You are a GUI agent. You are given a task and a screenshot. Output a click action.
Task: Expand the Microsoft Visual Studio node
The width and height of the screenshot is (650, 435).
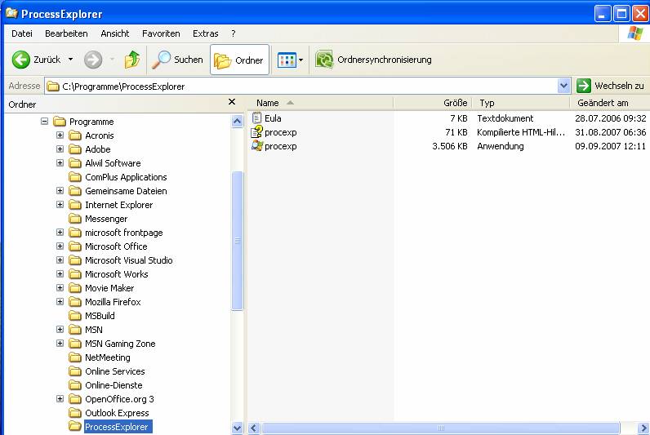(60, 260)
